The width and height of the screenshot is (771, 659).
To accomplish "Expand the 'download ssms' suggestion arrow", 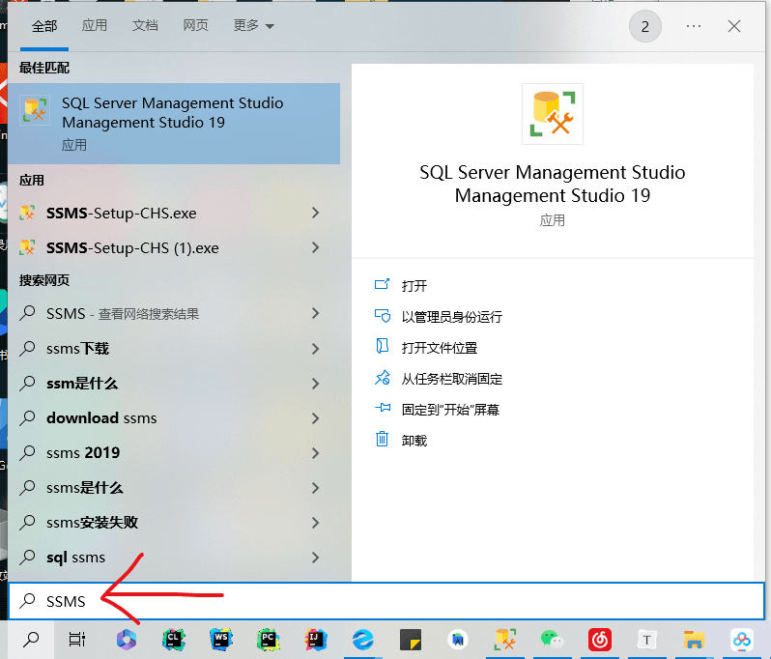I will coord(315,418).
